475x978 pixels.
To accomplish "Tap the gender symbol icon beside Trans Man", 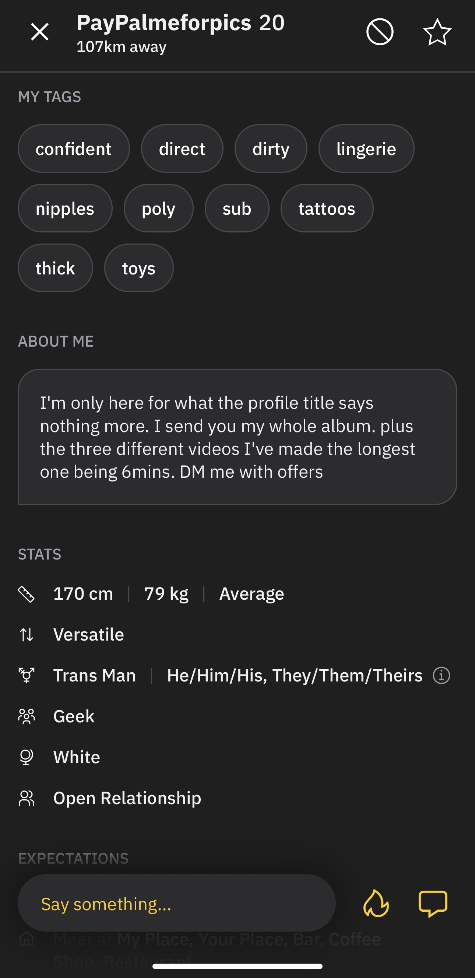I will (x=26, y=676).
